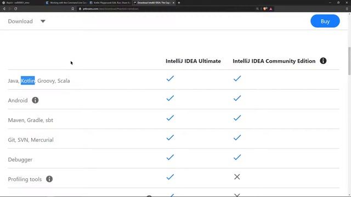Screen dimensions: 351x197
Task: Close the Download IntelliJ IDEA tab
Action: pyautogui.click(x=173, y=3)
